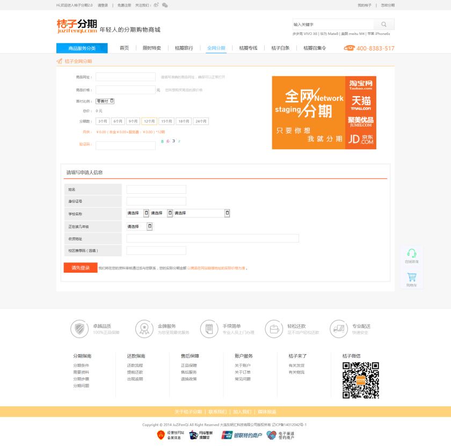
Task: Open the 正在读几年级 grade dropdown
Action: click(x=140, y=226)
